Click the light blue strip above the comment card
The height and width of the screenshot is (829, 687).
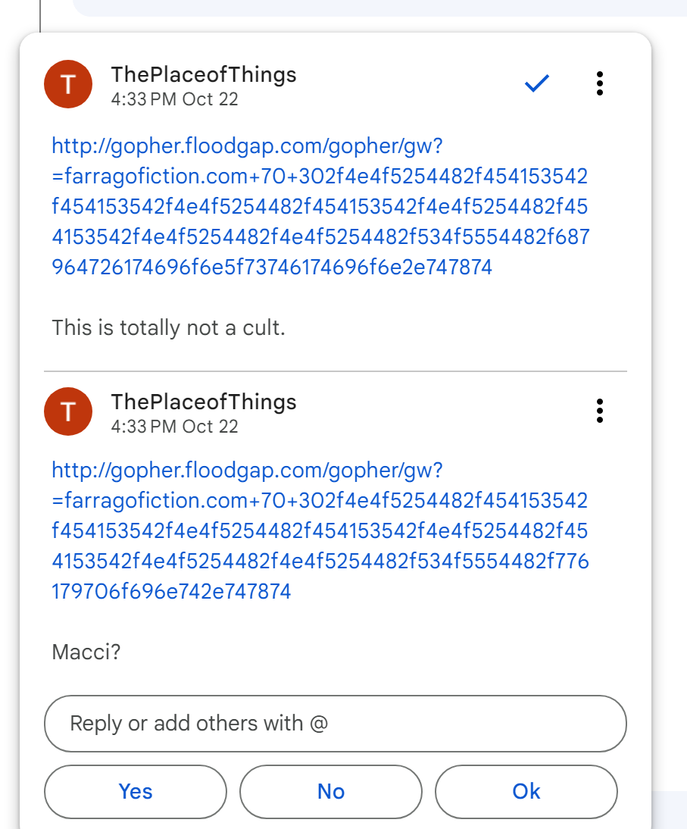pyautogui.click(x=379, y=8)
